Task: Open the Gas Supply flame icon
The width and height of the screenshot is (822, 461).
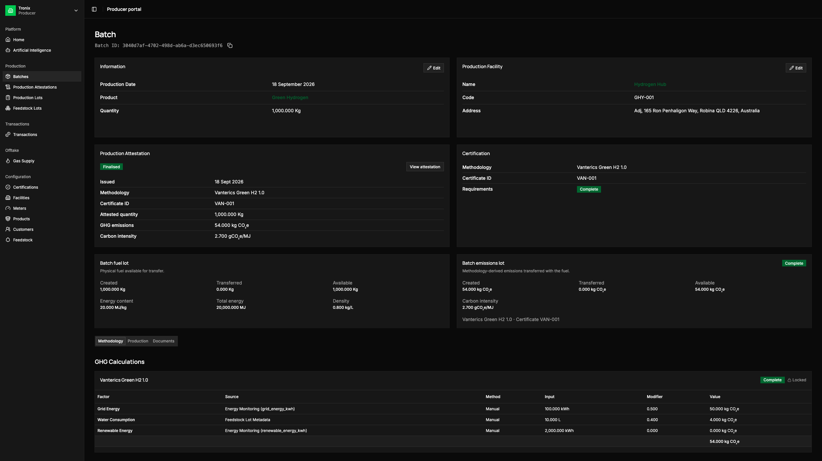Action: point(8,161)
